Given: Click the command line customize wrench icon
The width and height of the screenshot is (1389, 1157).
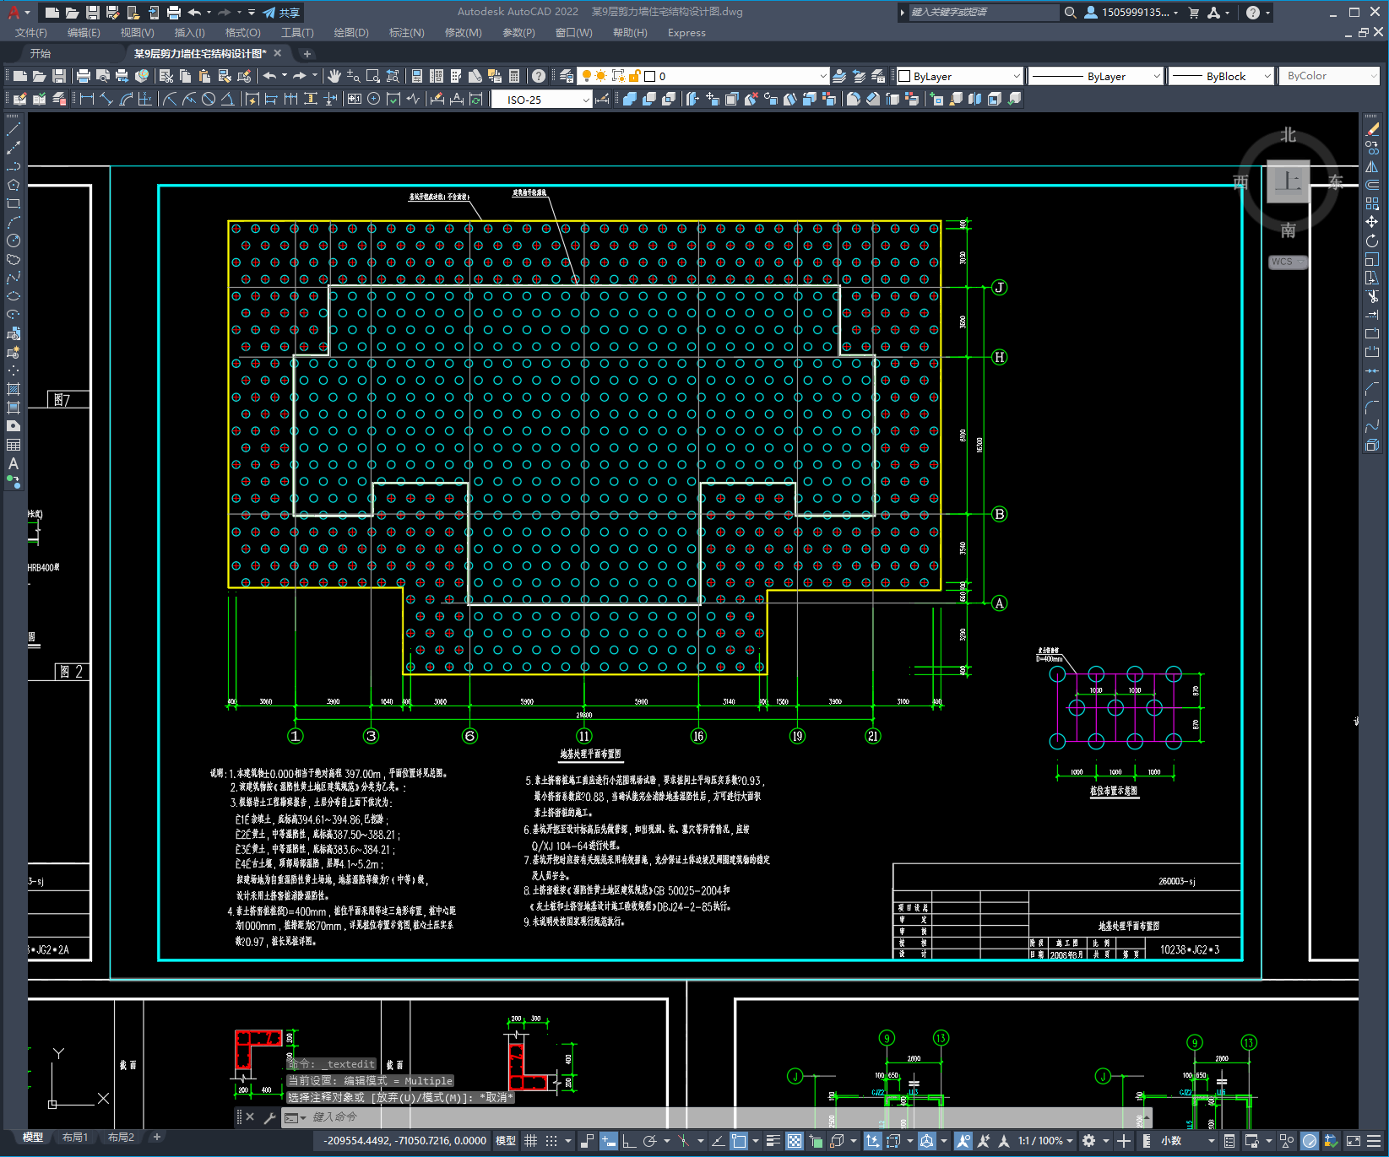Looking at the screenshot, I should [270, 1117].
